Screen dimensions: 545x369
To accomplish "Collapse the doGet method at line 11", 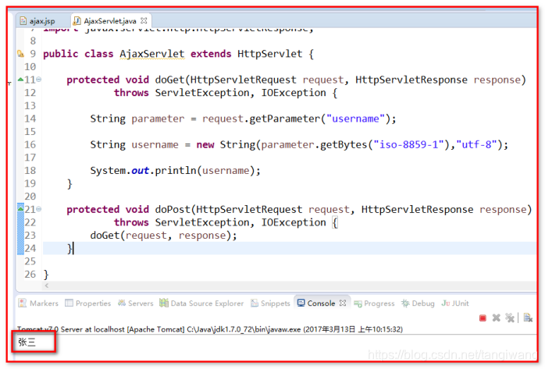I will tap(39, 80).
